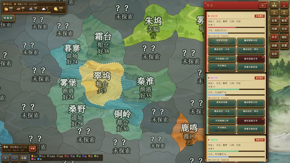Click 赠金结好·厚礼 in the second faction card
The height and width of the screenshot is (163, 290).
(x=251, y=113)
